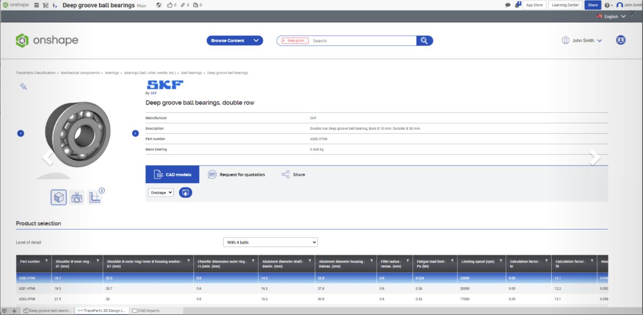
Task: Click the 3D model view icon
Action: click(x=59, y=197)
